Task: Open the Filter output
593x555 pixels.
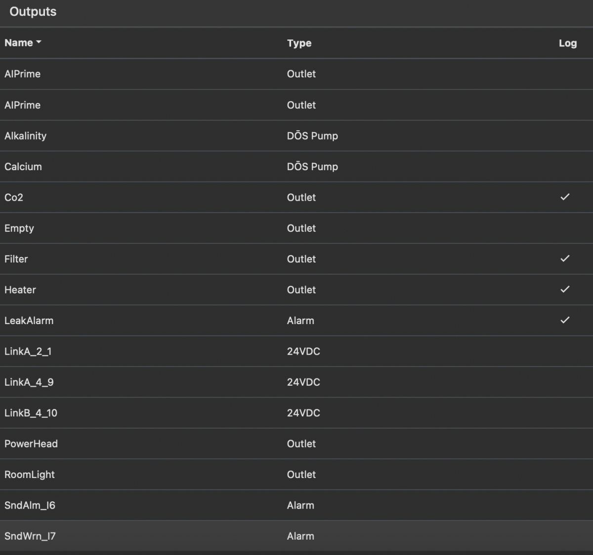Action: coord(16,259)
